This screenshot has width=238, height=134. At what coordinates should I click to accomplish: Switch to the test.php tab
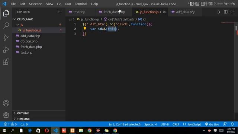79,12
